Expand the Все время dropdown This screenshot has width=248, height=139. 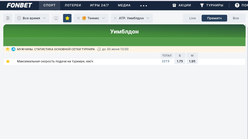(x=32, y=18)
